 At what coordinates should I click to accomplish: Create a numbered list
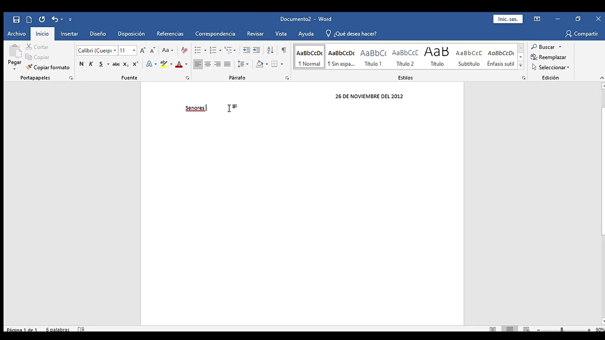(x=213, y=50)
